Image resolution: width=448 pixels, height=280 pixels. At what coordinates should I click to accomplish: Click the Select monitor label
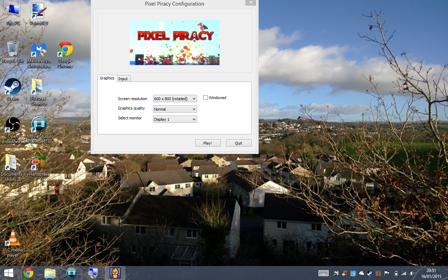[130, 118]
